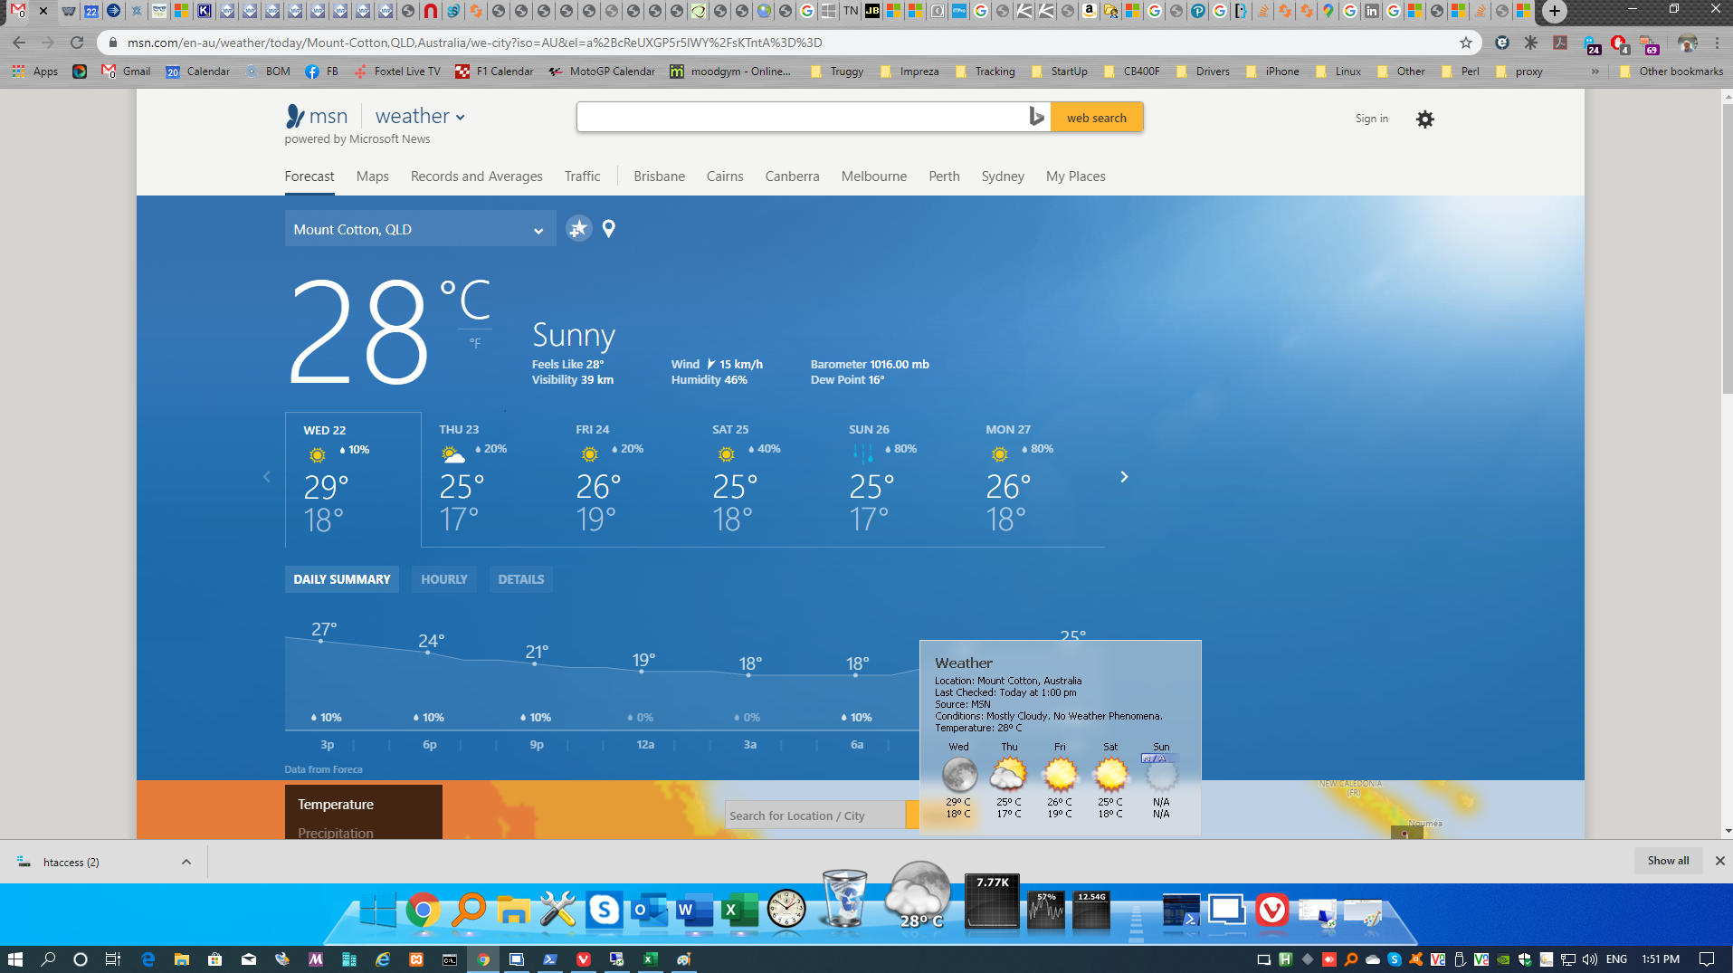The height and width of the screenshot is (973, 1733).
Task: Bookmark this page with the star icon
Action: 1465,43
